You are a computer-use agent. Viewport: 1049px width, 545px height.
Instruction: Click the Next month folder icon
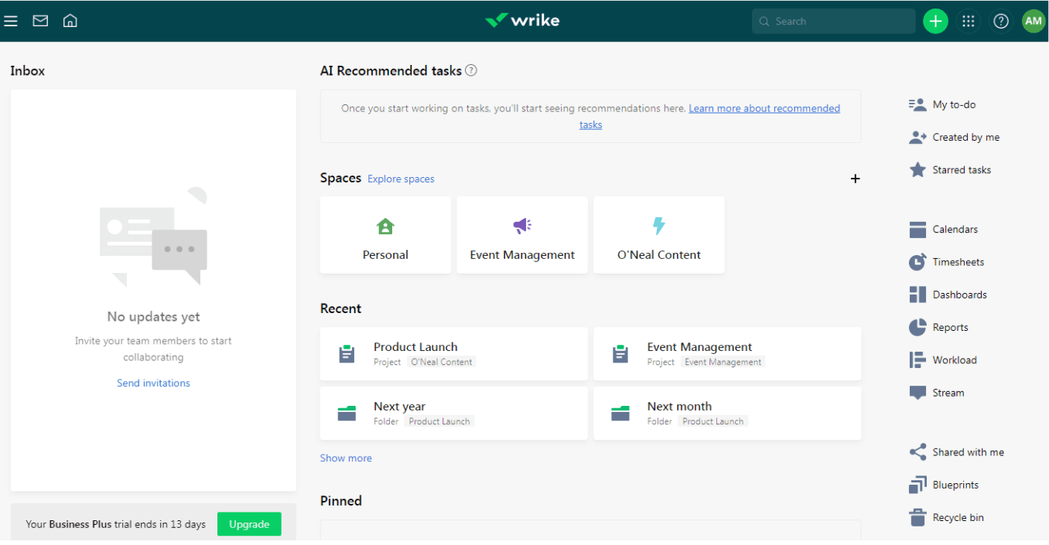[620, 414]
